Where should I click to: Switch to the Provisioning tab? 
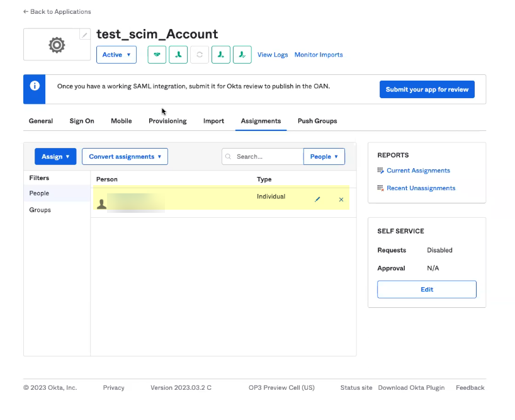(167, 121)
